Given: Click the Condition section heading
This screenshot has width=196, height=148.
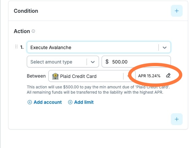Looking at the screenshot, I should tap(26, 11).
